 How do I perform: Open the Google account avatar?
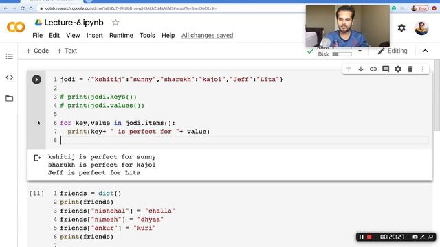click(421, 28)
